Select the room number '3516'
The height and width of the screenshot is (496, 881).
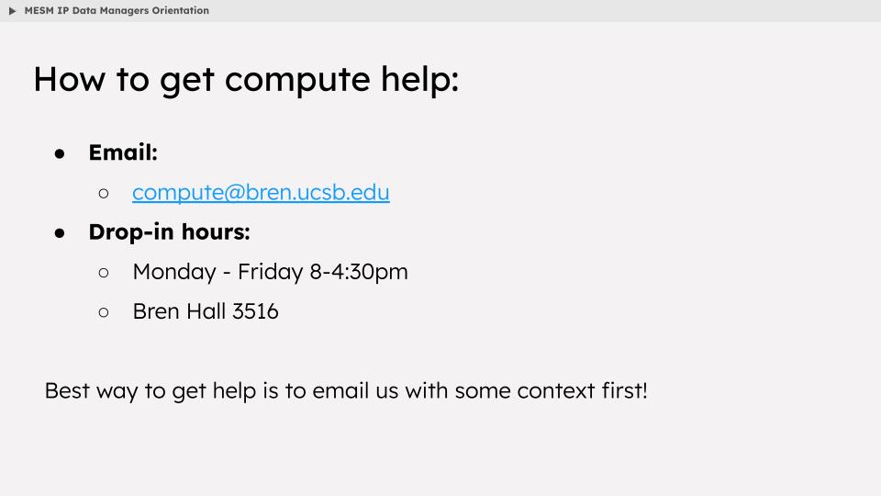255,311
